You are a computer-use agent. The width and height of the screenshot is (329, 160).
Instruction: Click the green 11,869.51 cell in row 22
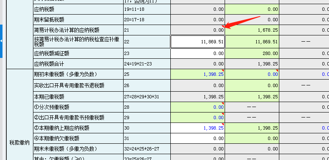[252, 42]
